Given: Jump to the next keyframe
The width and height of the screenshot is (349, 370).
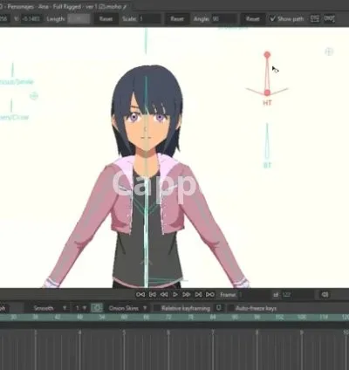Looking at the screenshot, I should tap(198, 295).
